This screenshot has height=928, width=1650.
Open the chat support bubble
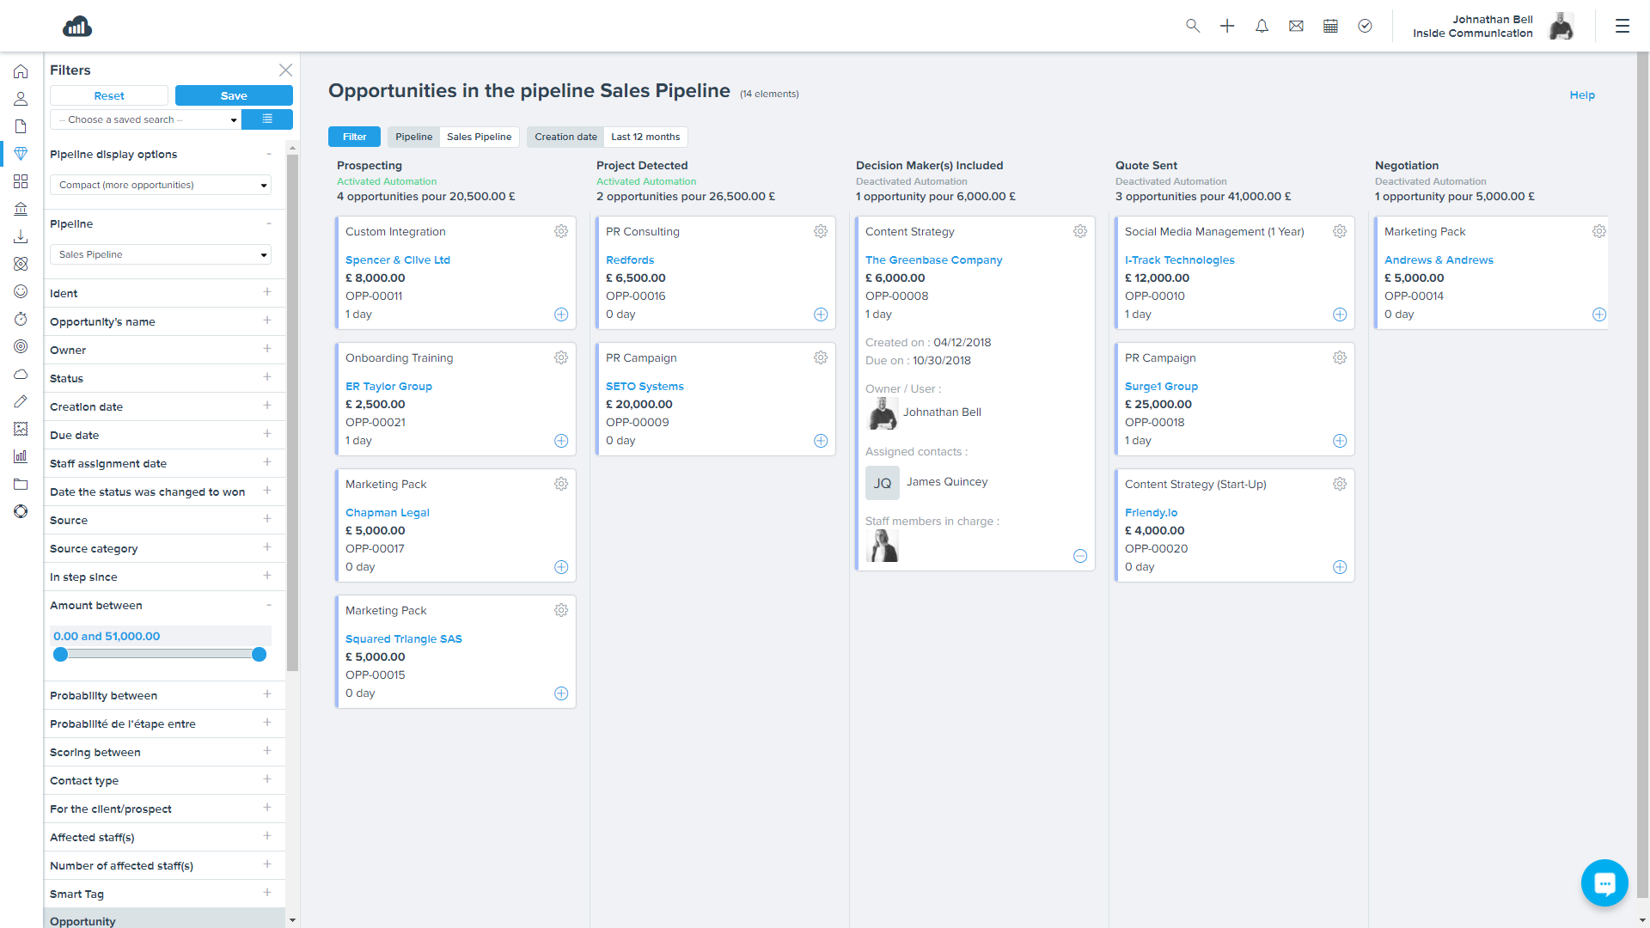tap(1604, 882)
